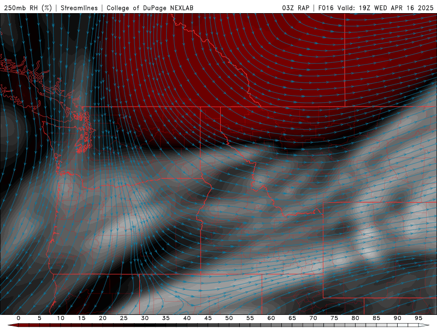Image resolution: width=437 pixels, height=328 pixels.
Task: Click the 80 label on the color scale
Action: pyautogui.click(x=355, y=318)
